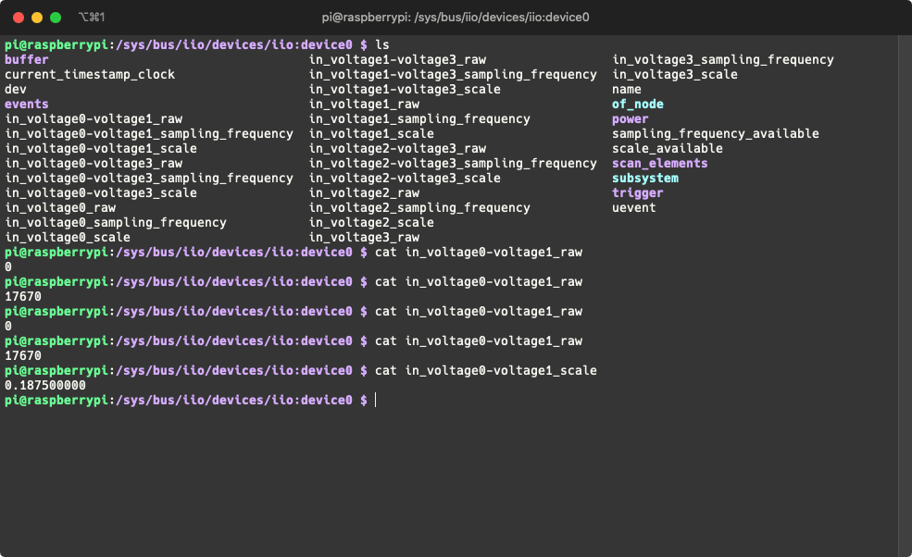Screen dimensions: 912x557
Task: Click the cat in_voltage0-voltage1_scale command text
Action: pyautogui.click(x=486, y=370)
